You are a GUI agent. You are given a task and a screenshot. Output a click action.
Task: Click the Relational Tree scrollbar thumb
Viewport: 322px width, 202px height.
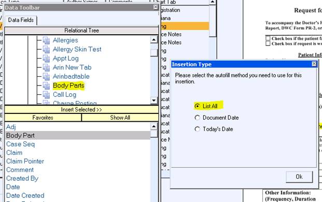tap(153, 52)
